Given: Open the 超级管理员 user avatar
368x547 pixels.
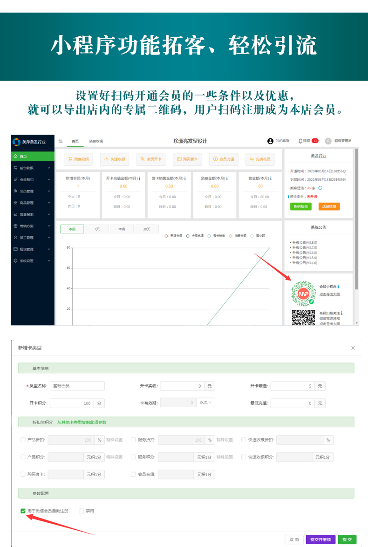Looking at the screenshot, I should click(x=328, y=141).
